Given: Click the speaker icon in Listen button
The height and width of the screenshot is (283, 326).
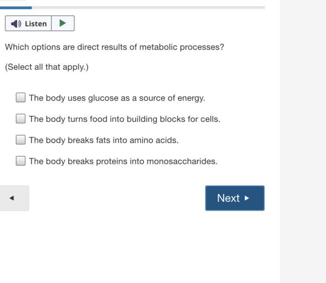Looking at the screenshot, I should click(16, 24).
